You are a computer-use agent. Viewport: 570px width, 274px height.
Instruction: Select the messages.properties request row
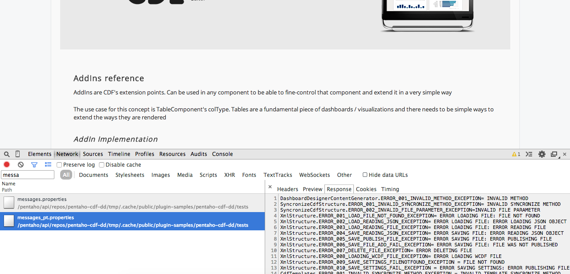[132, 203]
